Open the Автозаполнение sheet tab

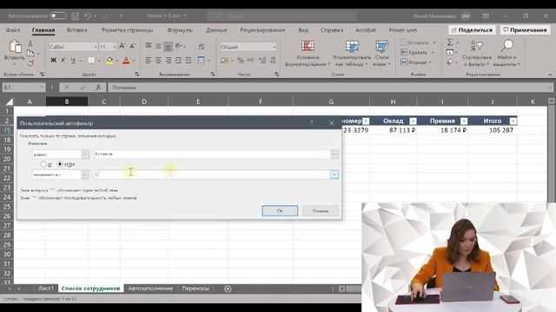(150, 289)
